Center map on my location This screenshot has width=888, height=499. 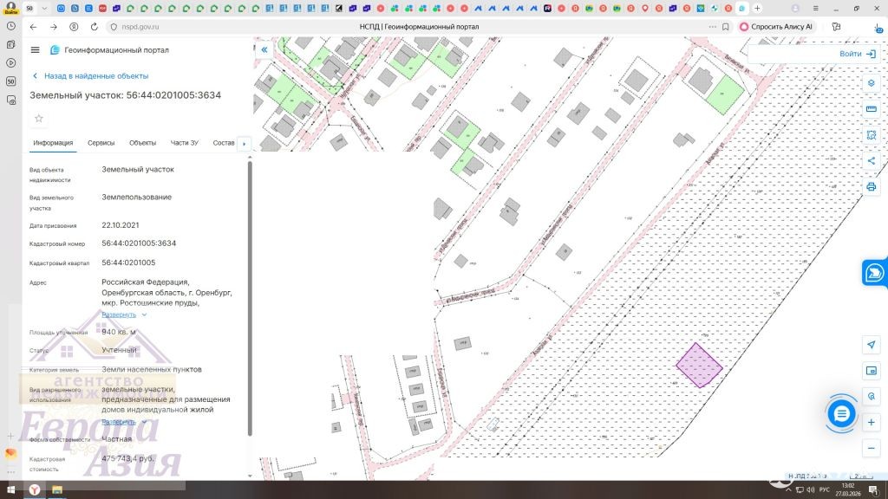871,345
